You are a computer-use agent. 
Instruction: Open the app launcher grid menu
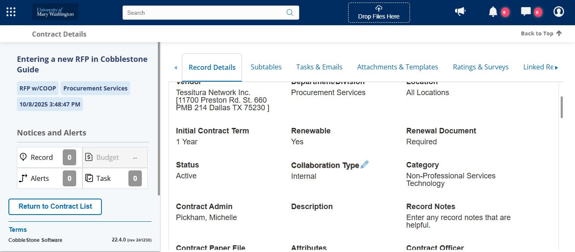pos(11,11)
